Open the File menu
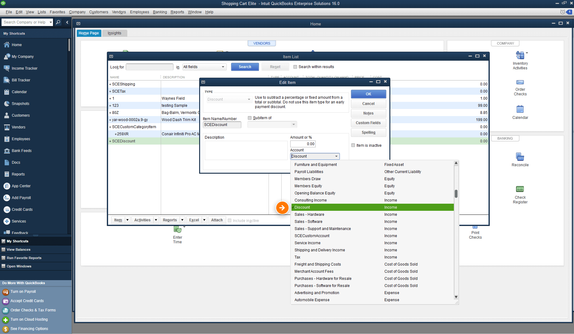Screen dimensions: 574x334 (9, 12)
